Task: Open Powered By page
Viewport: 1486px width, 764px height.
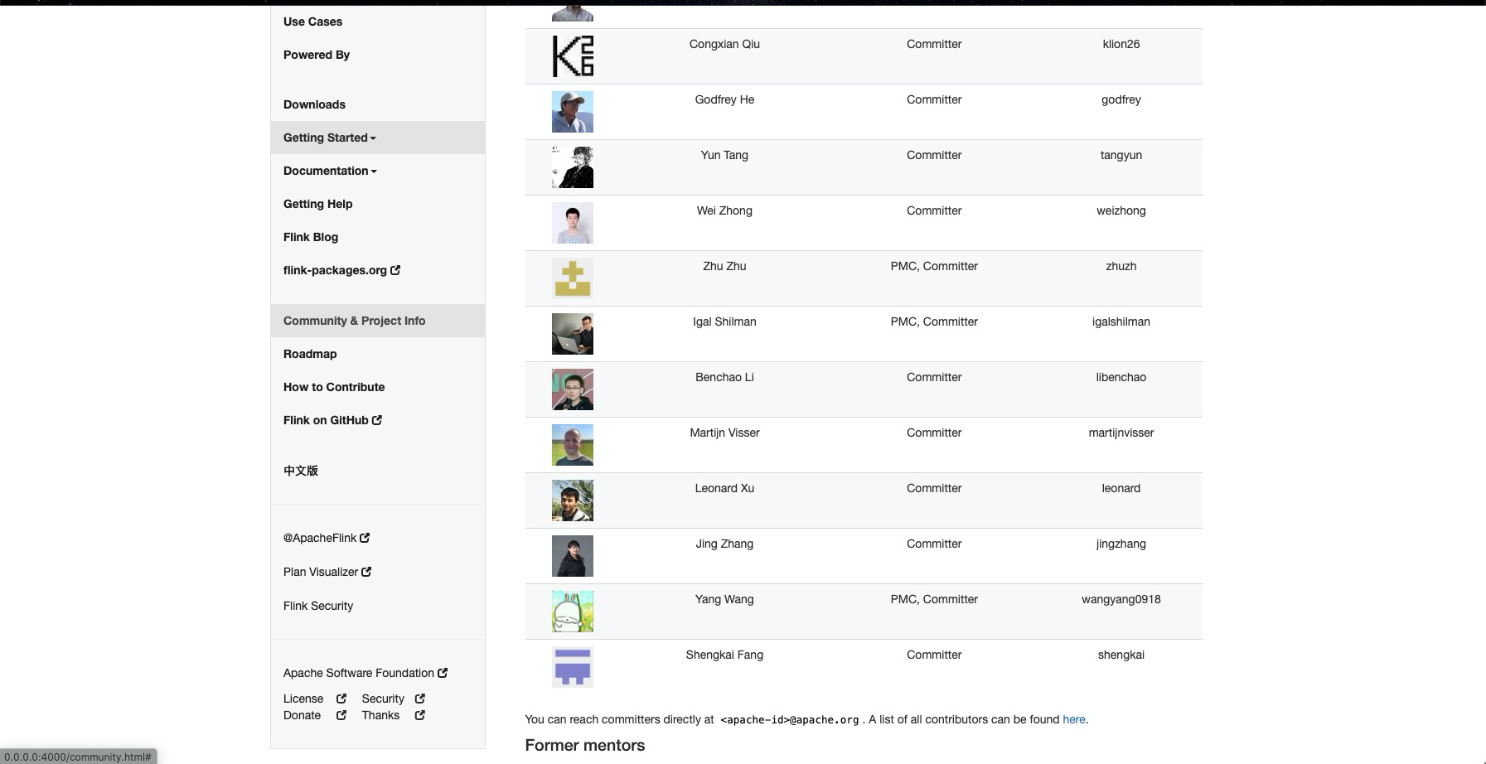Action: (317, 55)
